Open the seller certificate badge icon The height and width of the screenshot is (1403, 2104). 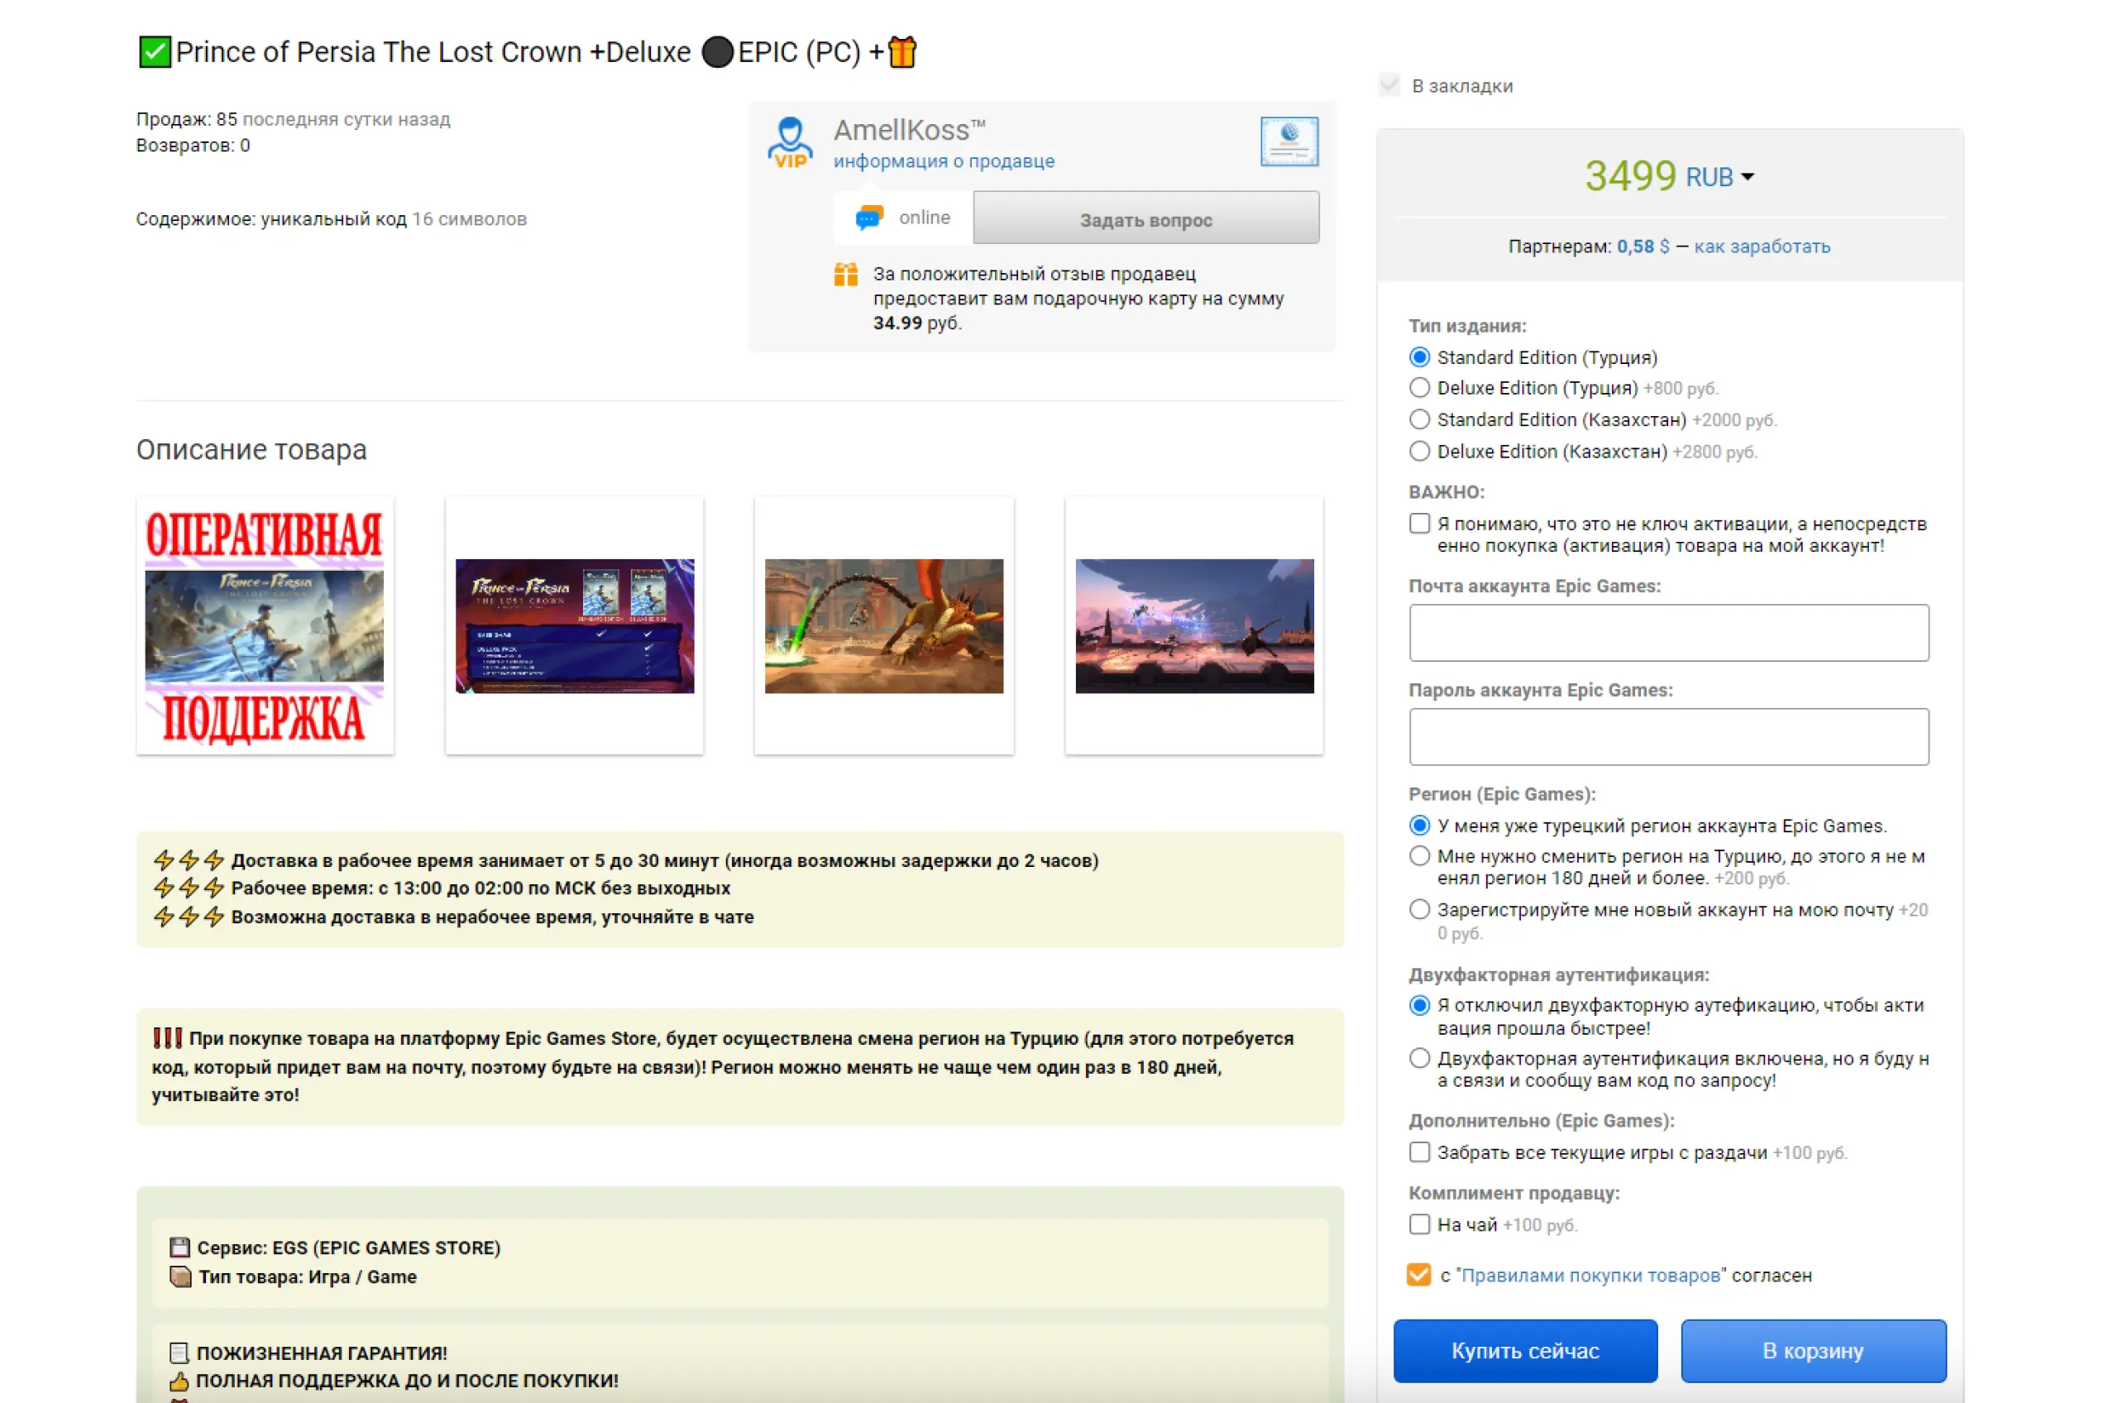[x=1289, y=141]
